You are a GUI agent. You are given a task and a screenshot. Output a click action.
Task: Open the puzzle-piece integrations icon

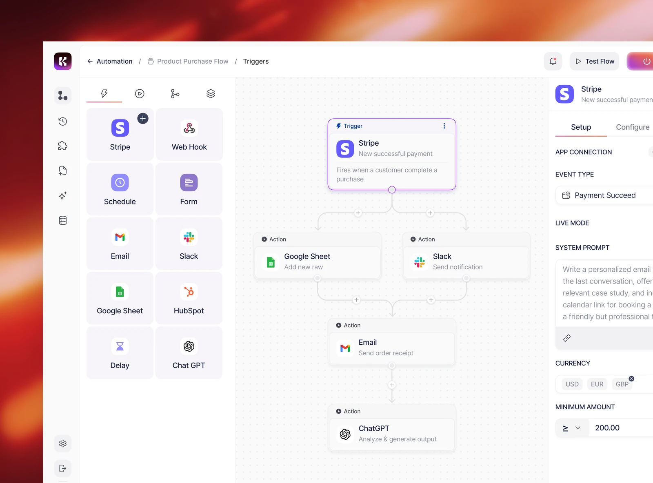[x=62, y=146]
